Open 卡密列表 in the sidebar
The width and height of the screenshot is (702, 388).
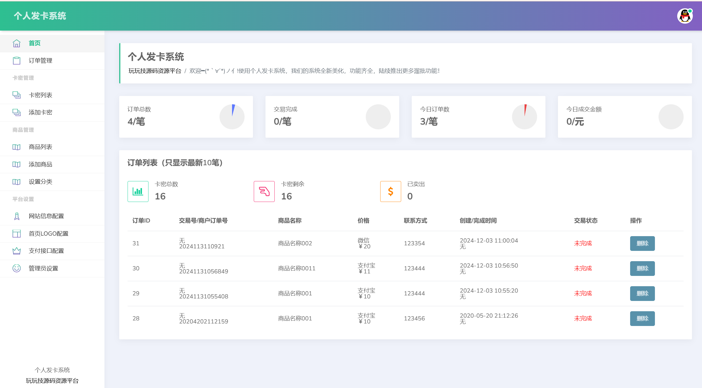40,95
